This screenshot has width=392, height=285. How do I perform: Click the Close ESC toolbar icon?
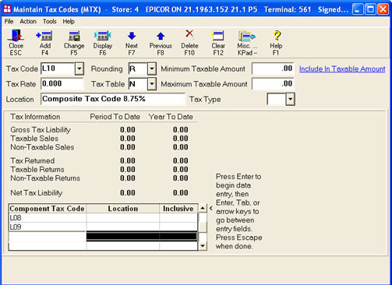tap(16, 42)
